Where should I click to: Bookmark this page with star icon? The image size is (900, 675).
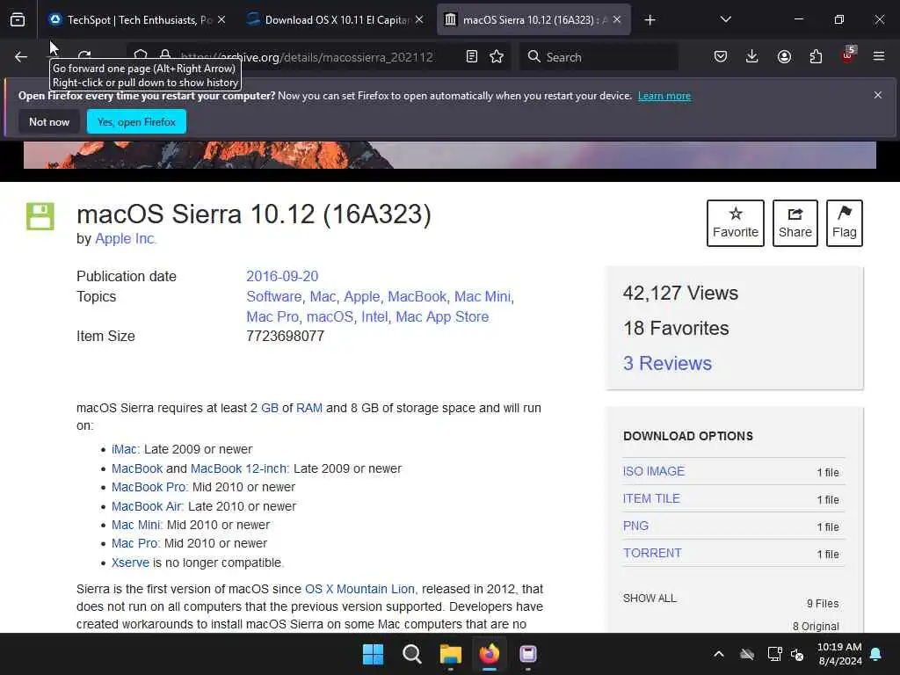coord(497,57)
